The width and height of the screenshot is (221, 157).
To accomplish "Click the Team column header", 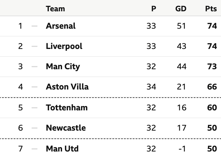I will pos(55,9).
